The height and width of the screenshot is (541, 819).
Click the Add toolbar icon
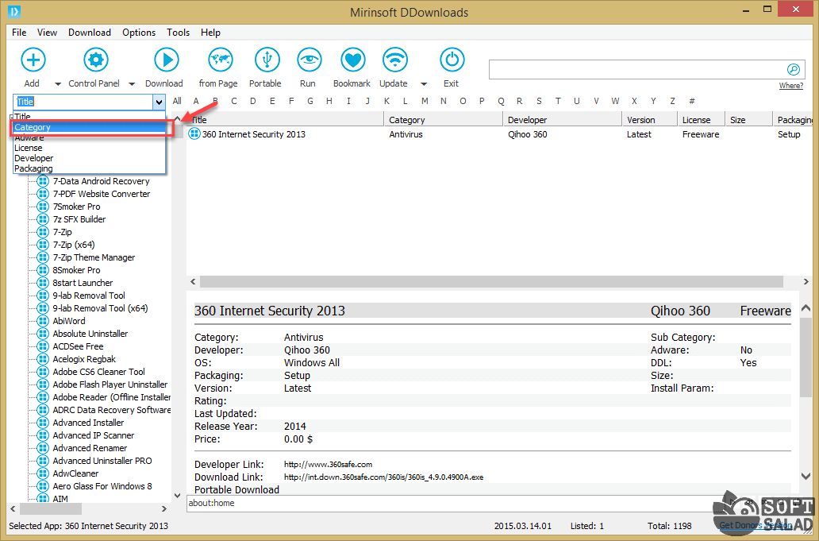[x=33, y=60]
